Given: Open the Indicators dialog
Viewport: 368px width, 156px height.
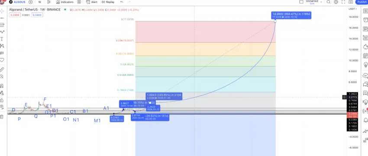Looking at the screenshot, I should 65,2.
